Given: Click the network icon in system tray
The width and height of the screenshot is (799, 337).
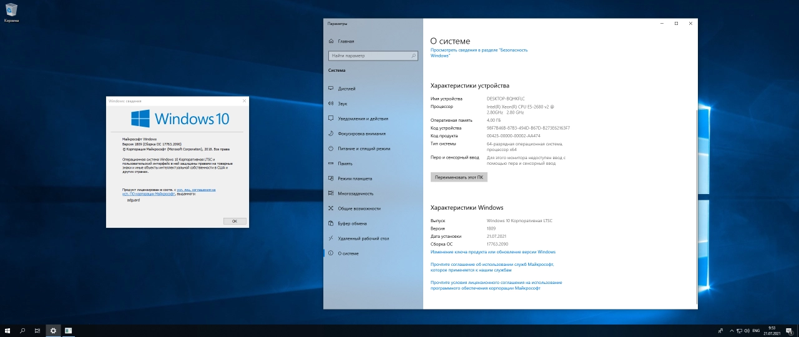Looking at the screenshot, I should 740,330.
